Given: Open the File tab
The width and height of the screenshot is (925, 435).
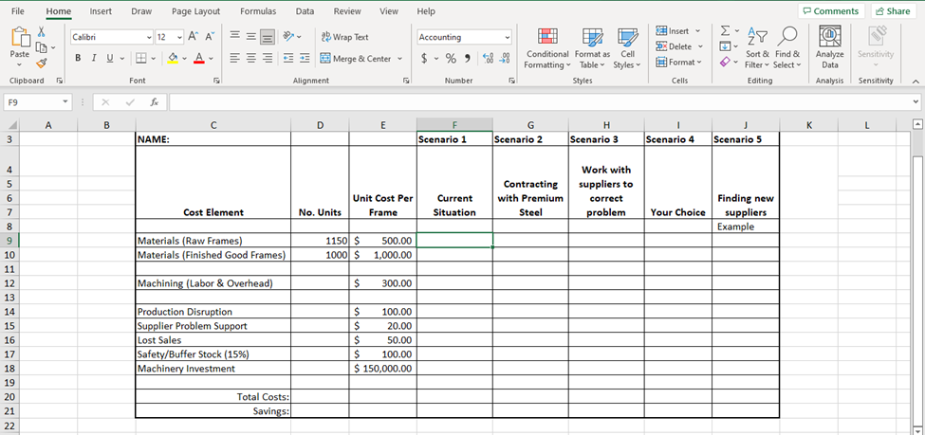Looking at the screenshot, I should coord(18,11).
